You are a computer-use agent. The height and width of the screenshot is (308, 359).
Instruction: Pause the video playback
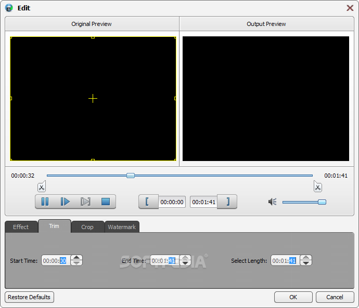[45, 202]
